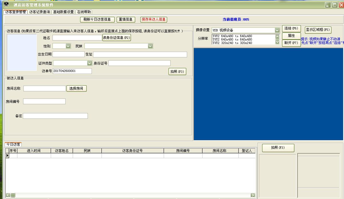The height and width of the screenshot is (199, 344).
Task: Click the visitor photo placeholder box
Action: click(x=22, y=53)
